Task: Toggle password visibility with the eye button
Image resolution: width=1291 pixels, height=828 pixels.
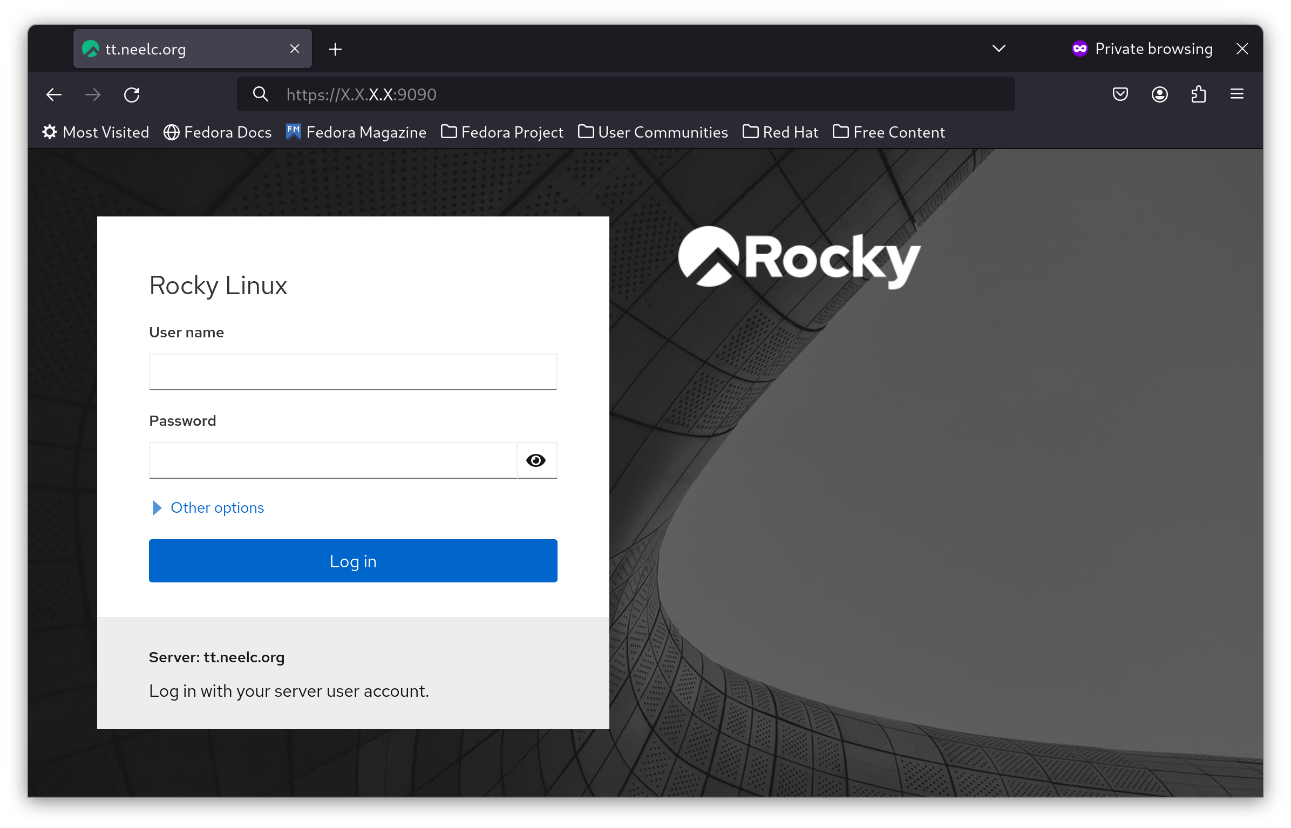Action: (x=536, y=460)
